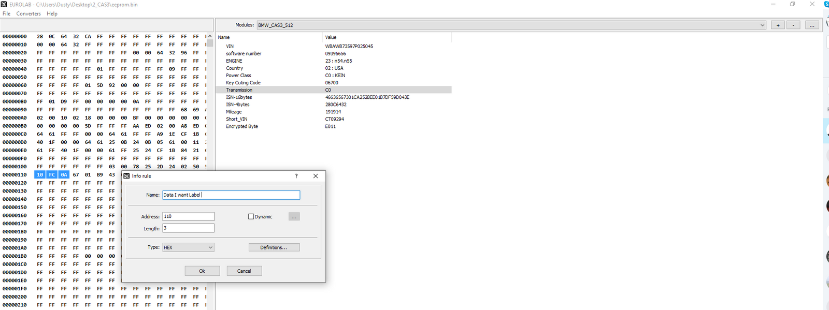
Task: Cancel the Info rule dialog
Action: [x=244, y=271]
